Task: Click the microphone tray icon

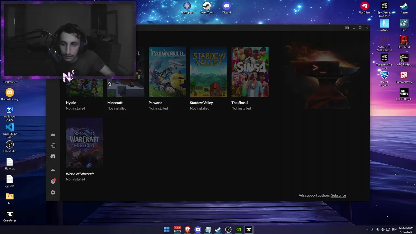Action: pos(378,230)
